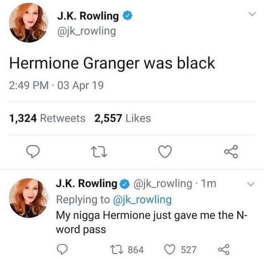Screen dimensions: 264x260
Task: Share the reply tweet via share icon
Action: click(224, 249)
